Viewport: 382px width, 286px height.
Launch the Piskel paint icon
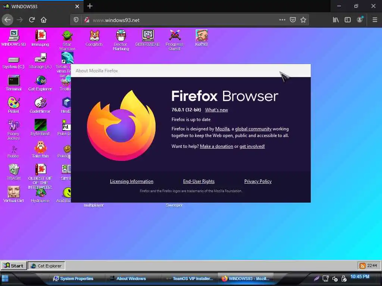[x=13, y=105]
